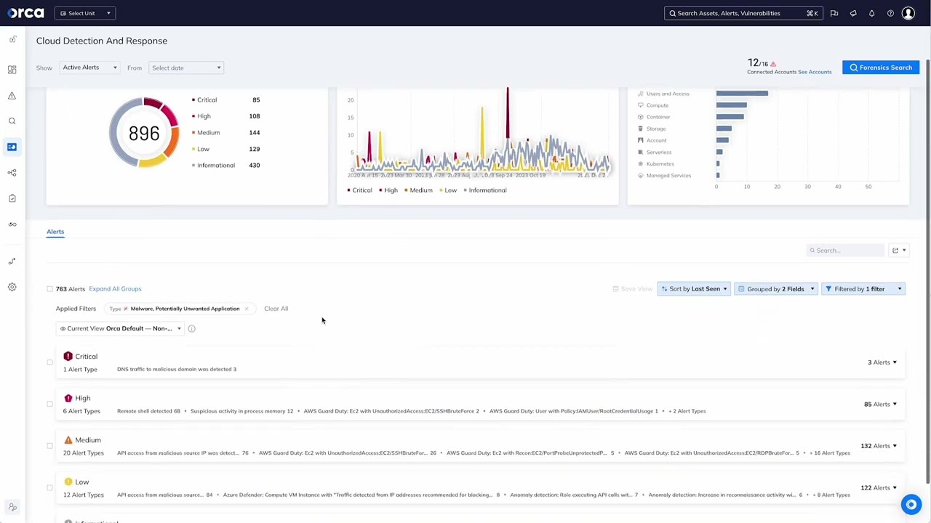Click the Orca logo
The width and height of the screenshot is (931, 523).
25,13
